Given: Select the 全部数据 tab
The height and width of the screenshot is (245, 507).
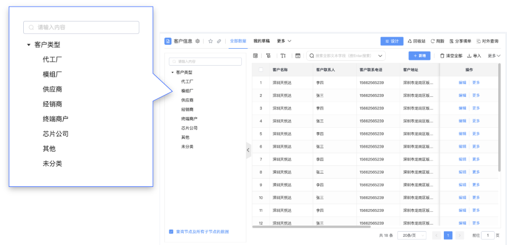Looking at the screenshot, I should [x=238, y=41].
